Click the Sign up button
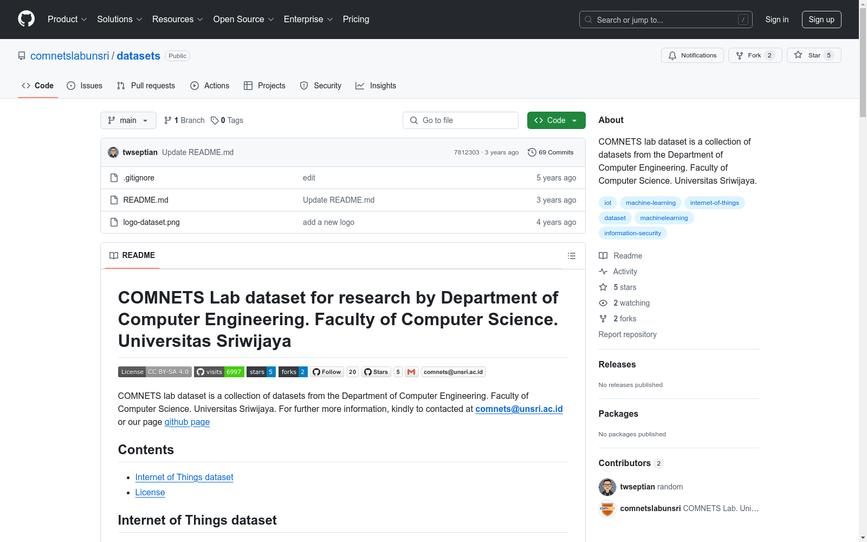Screen dimensions: 867x542 [x=821, y=20]
